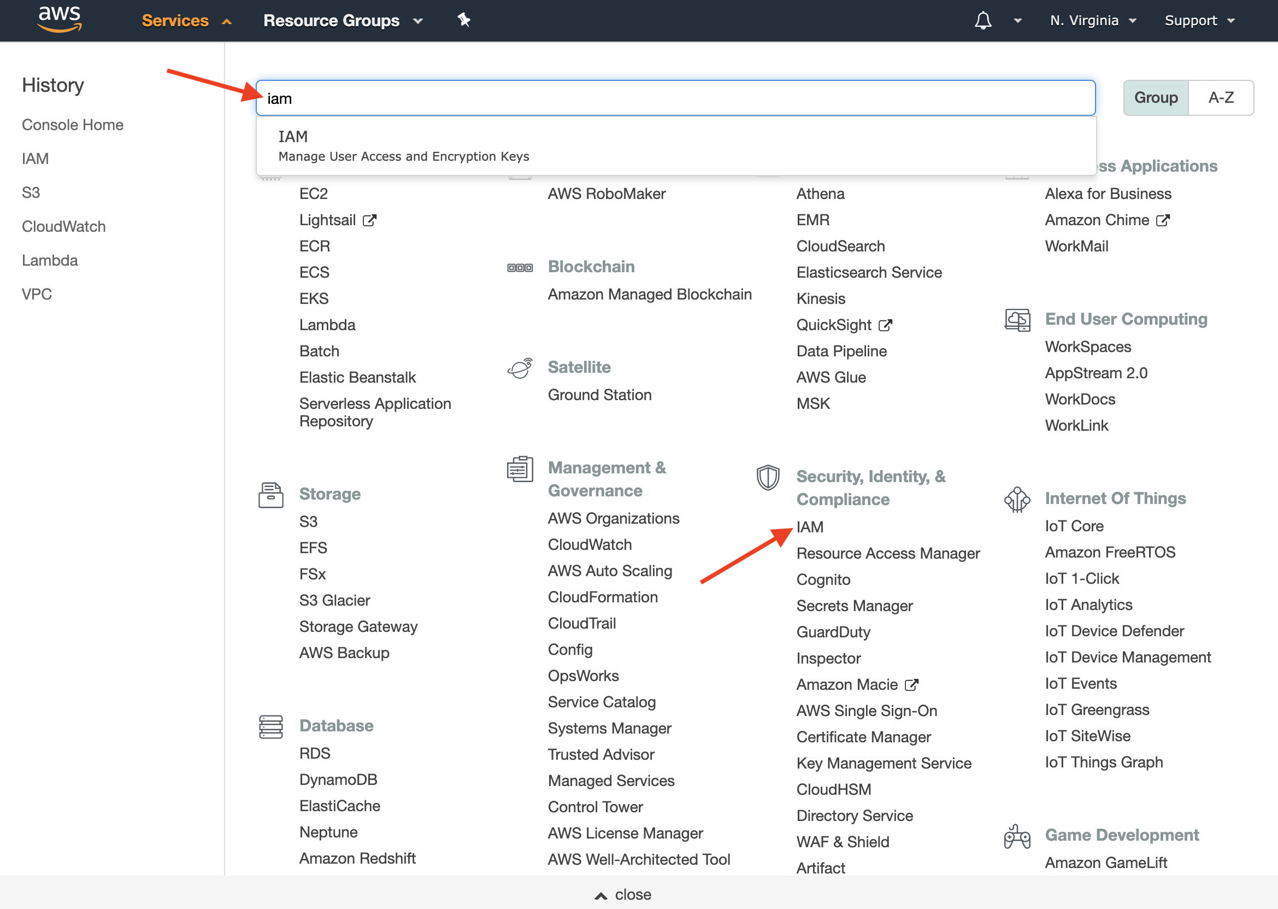Open the notifications bell icon
This screenshot has height=909, width=1278.
(982, 21)
